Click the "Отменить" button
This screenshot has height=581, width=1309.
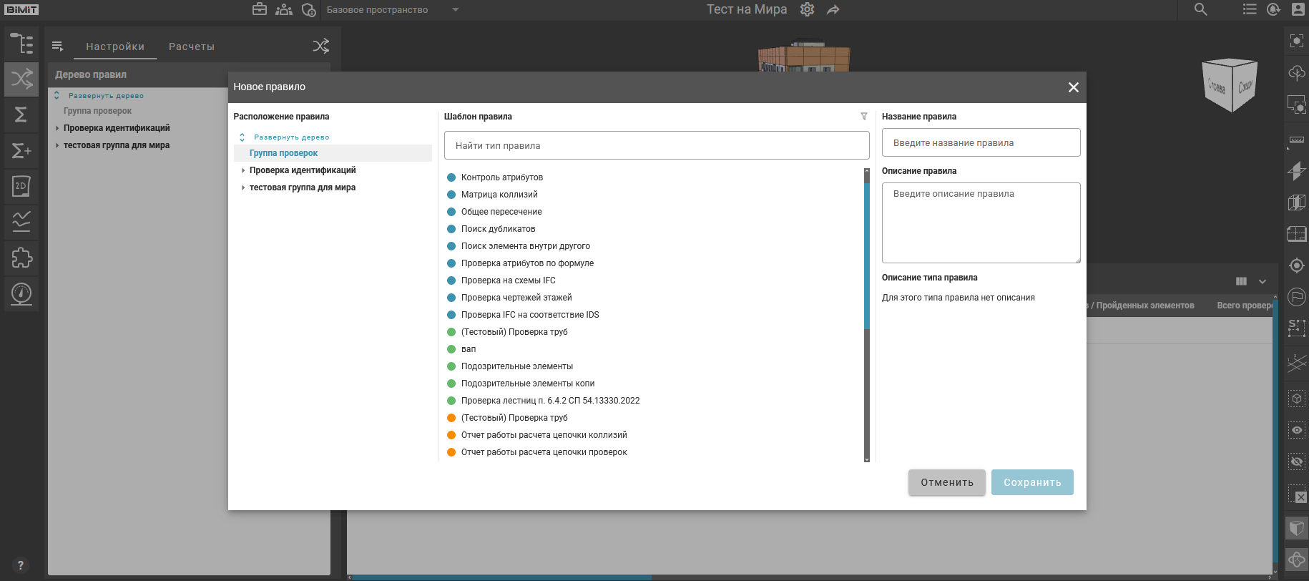[x=946, y=482]
